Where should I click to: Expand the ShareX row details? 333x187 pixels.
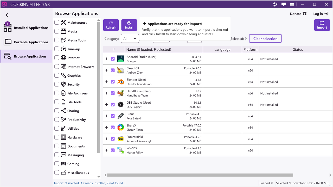coord(106,128)
